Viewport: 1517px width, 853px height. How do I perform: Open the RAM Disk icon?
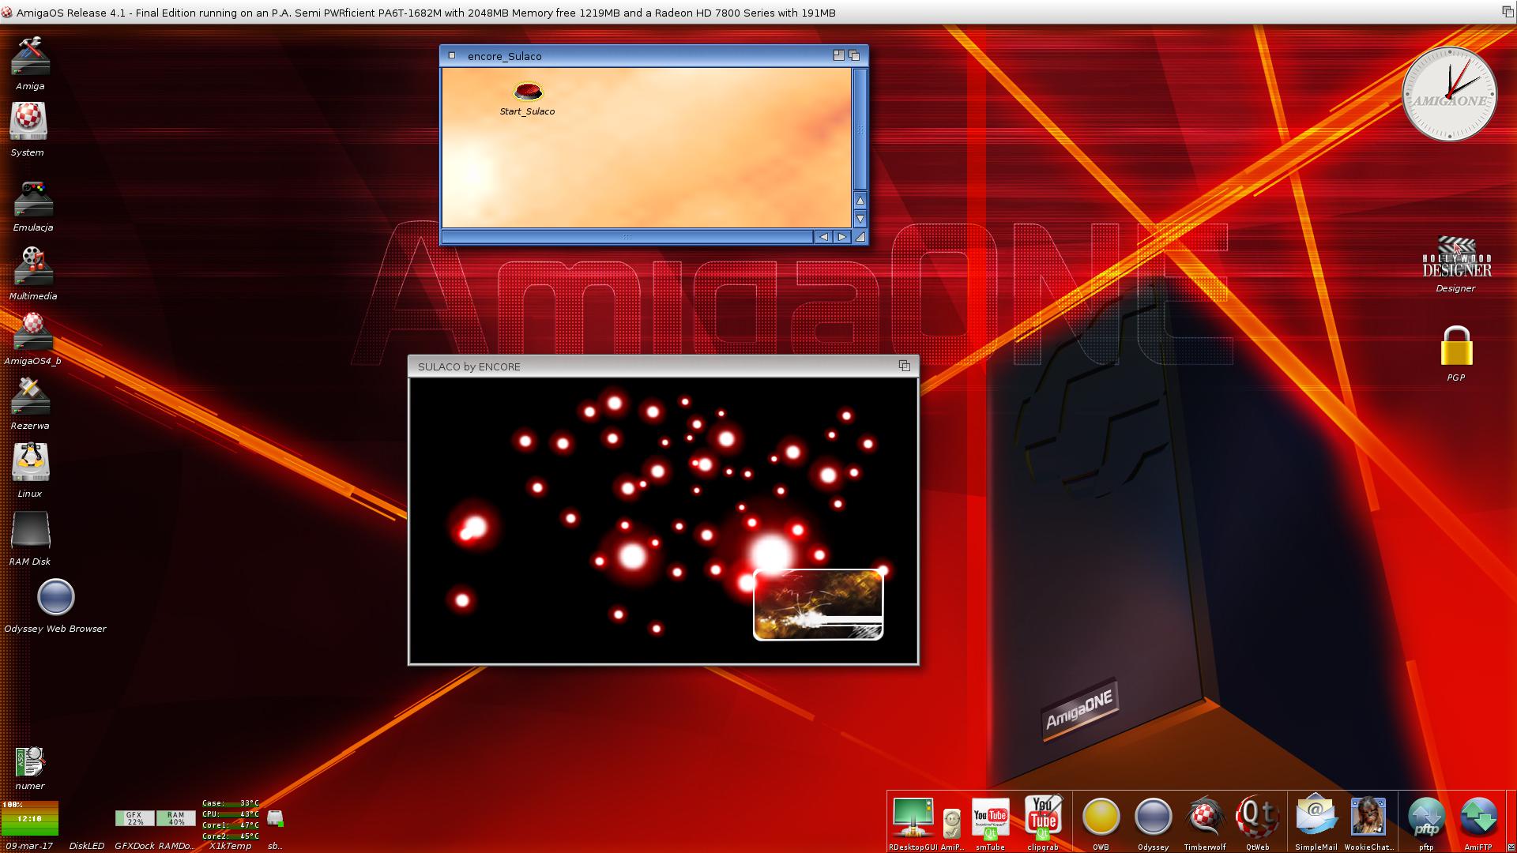coord(30,531)
